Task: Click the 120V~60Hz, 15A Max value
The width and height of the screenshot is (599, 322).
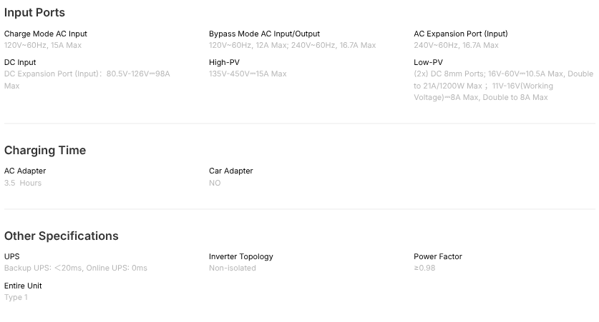Action: click(43, 45)
